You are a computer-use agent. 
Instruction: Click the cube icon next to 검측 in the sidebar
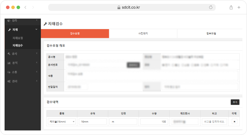point(9,20)
